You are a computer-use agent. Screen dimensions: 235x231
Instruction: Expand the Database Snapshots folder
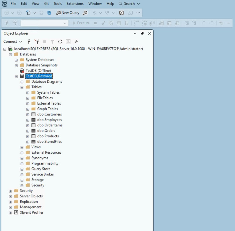click(x=16, y=65)
